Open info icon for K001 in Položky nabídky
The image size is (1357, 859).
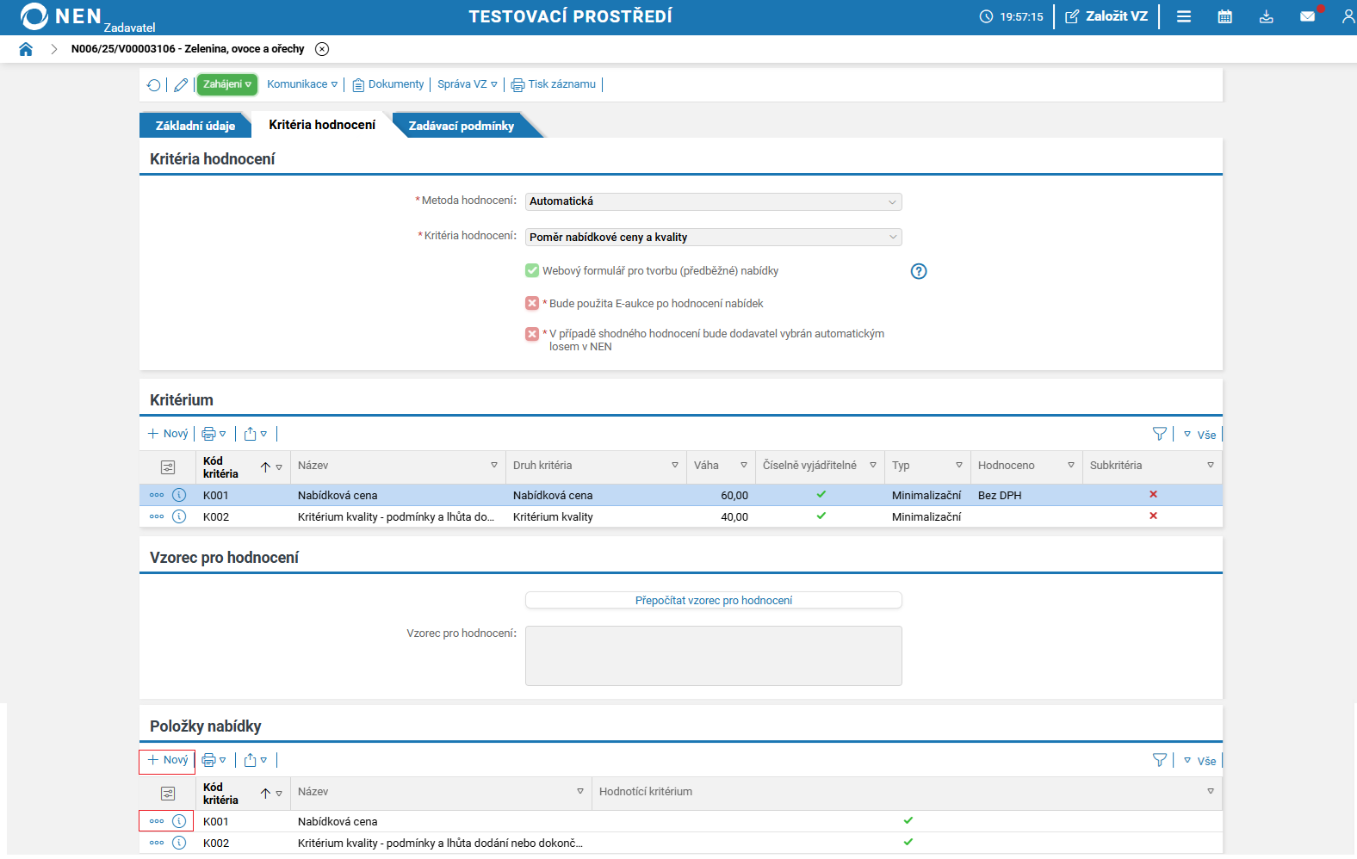tap(179, 821)
